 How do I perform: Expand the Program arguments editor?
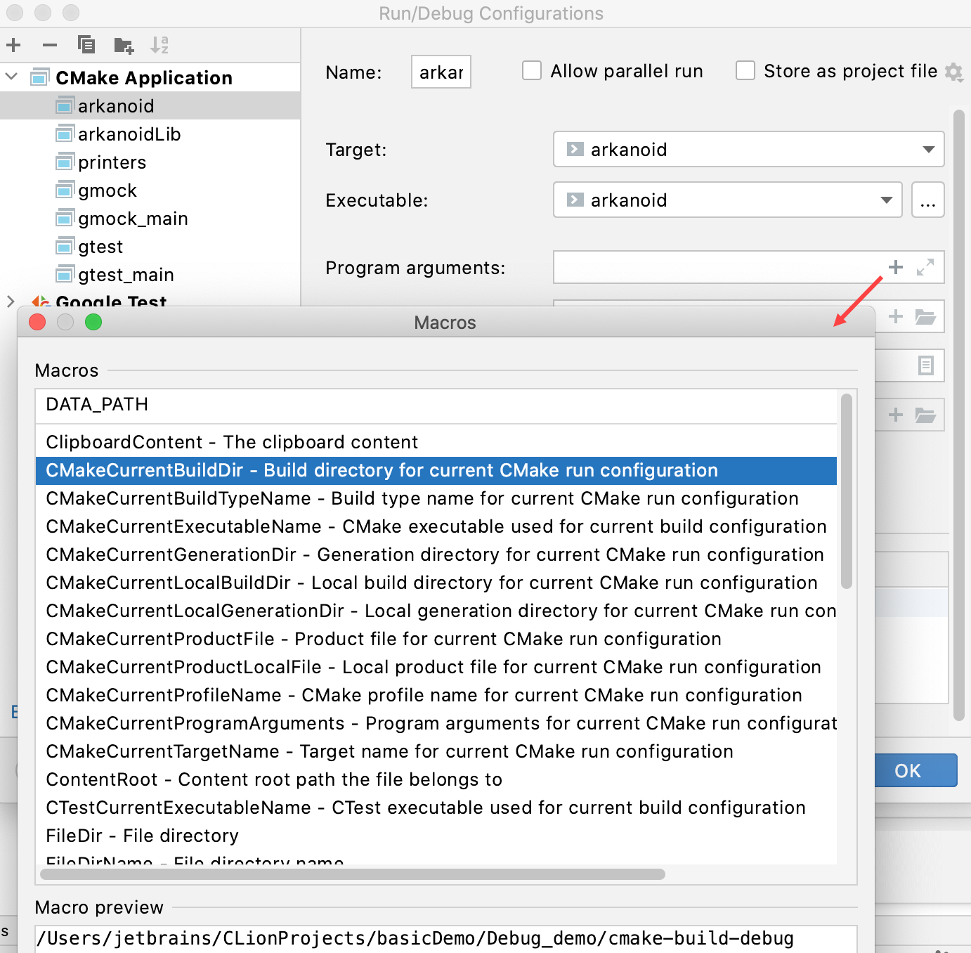[926, 268]
